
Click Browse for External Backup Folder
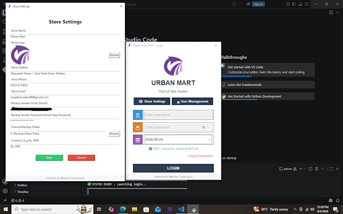click(114, 133)
